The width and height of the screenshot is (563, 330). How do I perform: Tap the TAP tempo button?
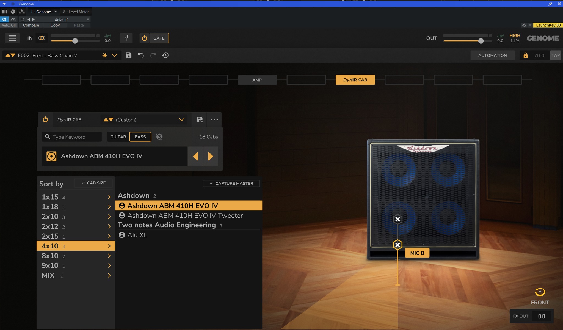(555, 55)
